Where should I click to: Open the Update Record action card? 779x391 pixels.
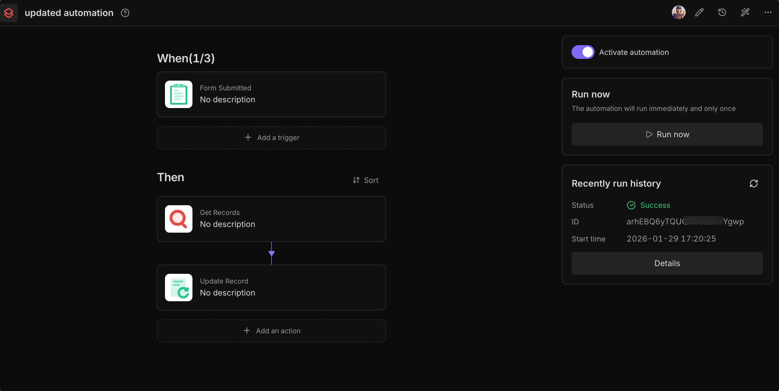(x=271, y=287)
